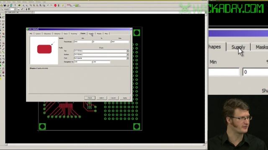Open the Draw menu in the menu bar
268x150 pixels.
9,2
